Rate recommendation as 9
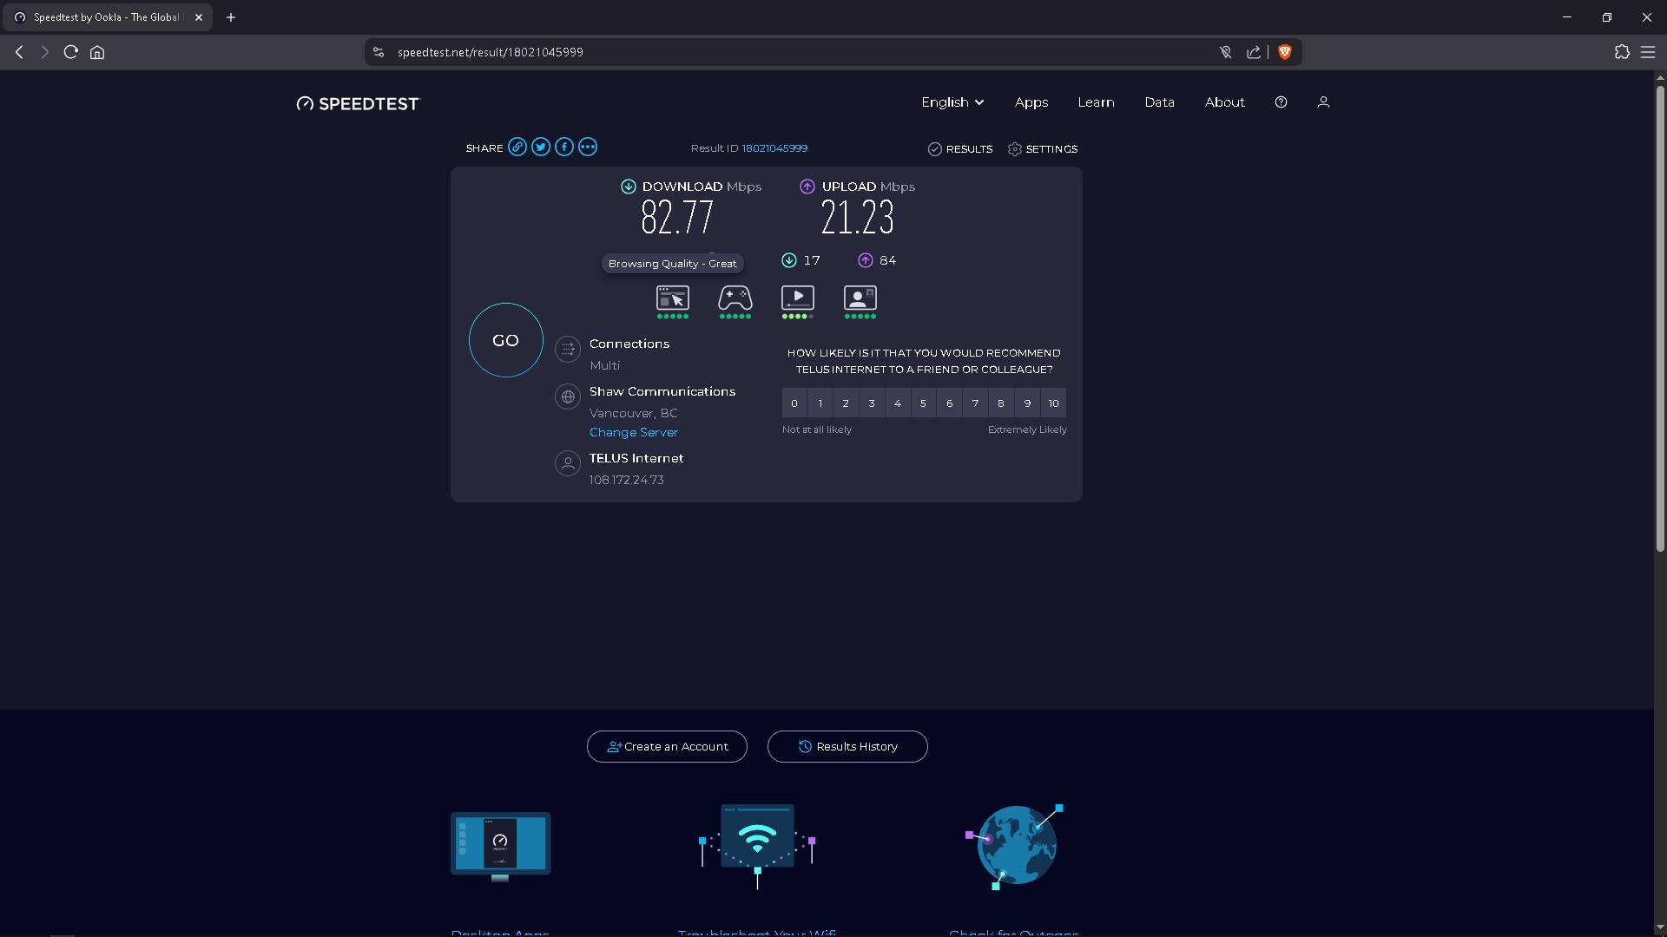The height and width of the screenshot is (937, 1667). tap(1027, 403)
